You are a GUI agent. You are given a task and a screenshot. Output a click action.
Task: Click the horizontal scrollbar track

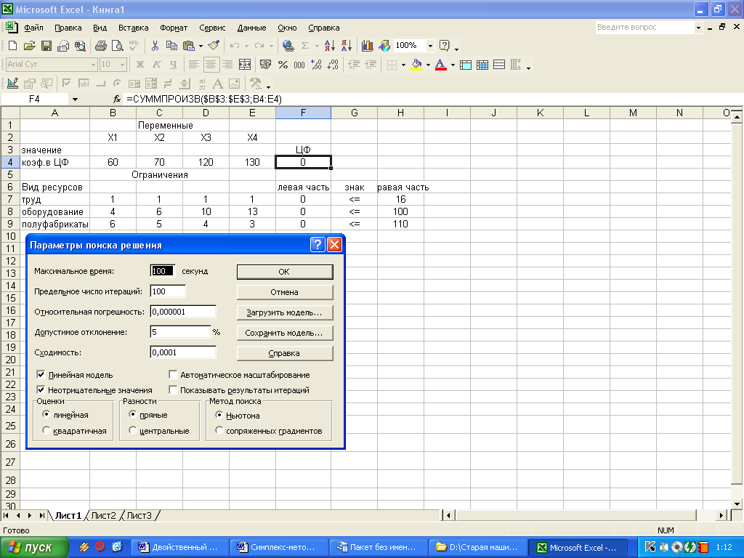[576, 515]
